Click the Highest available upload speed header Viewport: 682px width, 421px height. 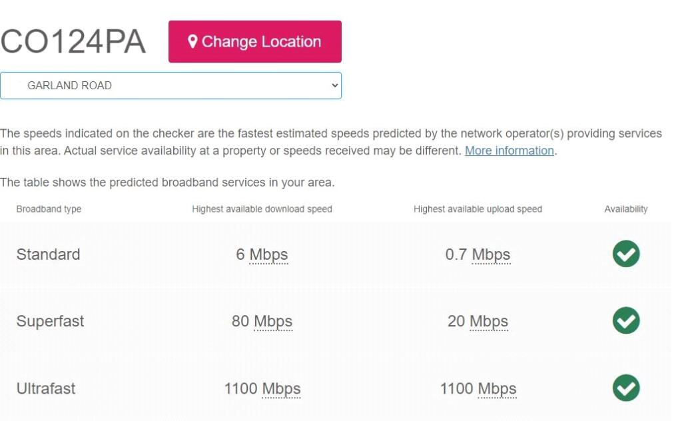(x=478, y=209)
